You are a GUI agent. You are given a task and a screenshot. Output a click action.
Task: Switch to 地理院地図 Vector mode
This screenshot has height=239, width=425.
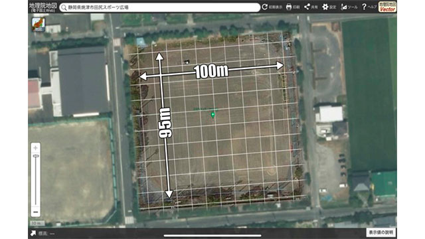point(387,7)
